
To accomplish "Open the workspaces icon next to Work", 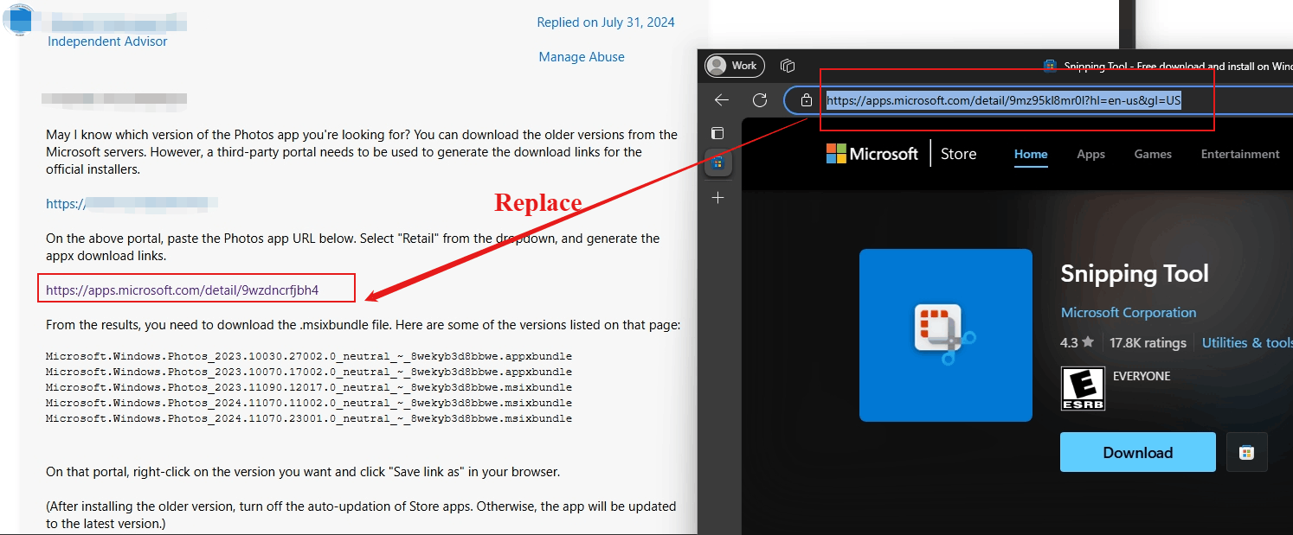I will point(788,65).
